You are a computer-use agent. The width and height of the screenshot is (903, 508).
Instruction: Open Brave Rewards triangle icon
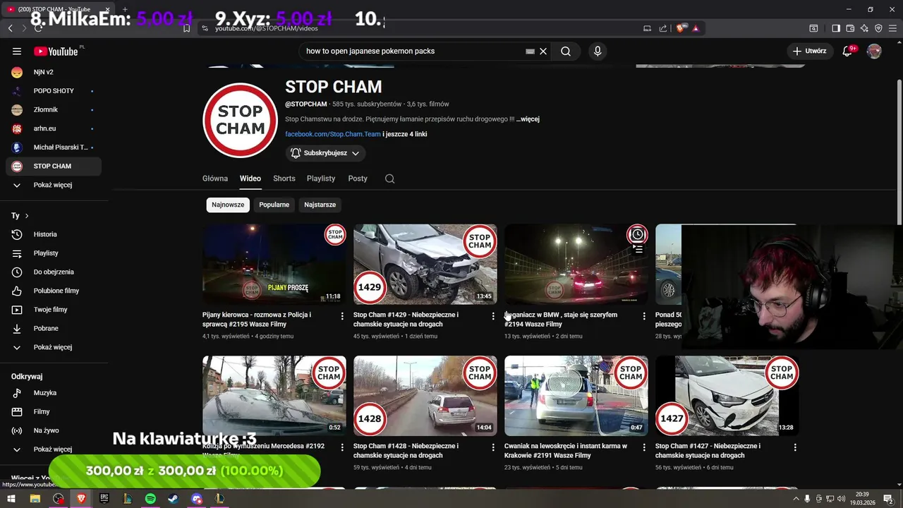[696, 28]
